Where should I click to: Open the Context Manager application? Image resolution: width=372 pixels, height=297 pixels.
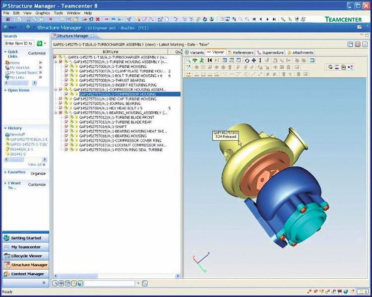click(x=26, y=274)
